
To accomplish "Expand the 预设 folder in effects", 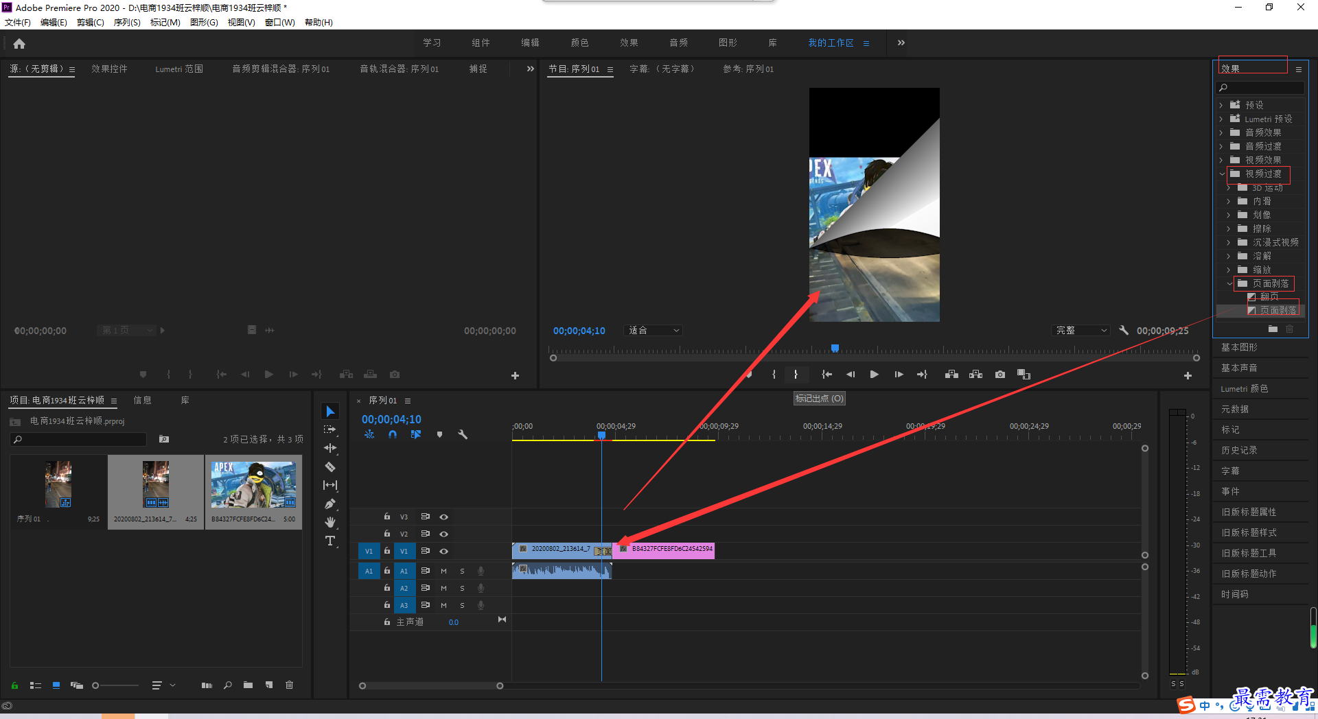I will tap(1221, 105).
